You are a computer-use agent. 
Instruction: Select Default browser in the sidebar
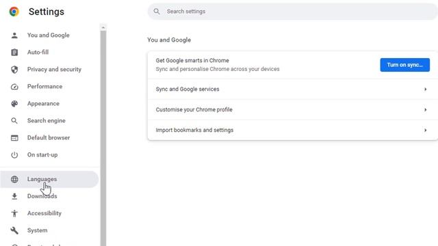pos(49,138)
